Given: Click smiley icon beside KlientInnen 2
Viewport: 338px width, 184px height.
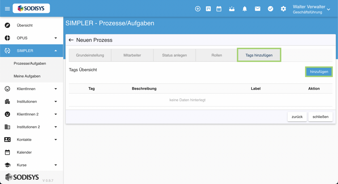Looking at the screenshot, I should 8,114.
